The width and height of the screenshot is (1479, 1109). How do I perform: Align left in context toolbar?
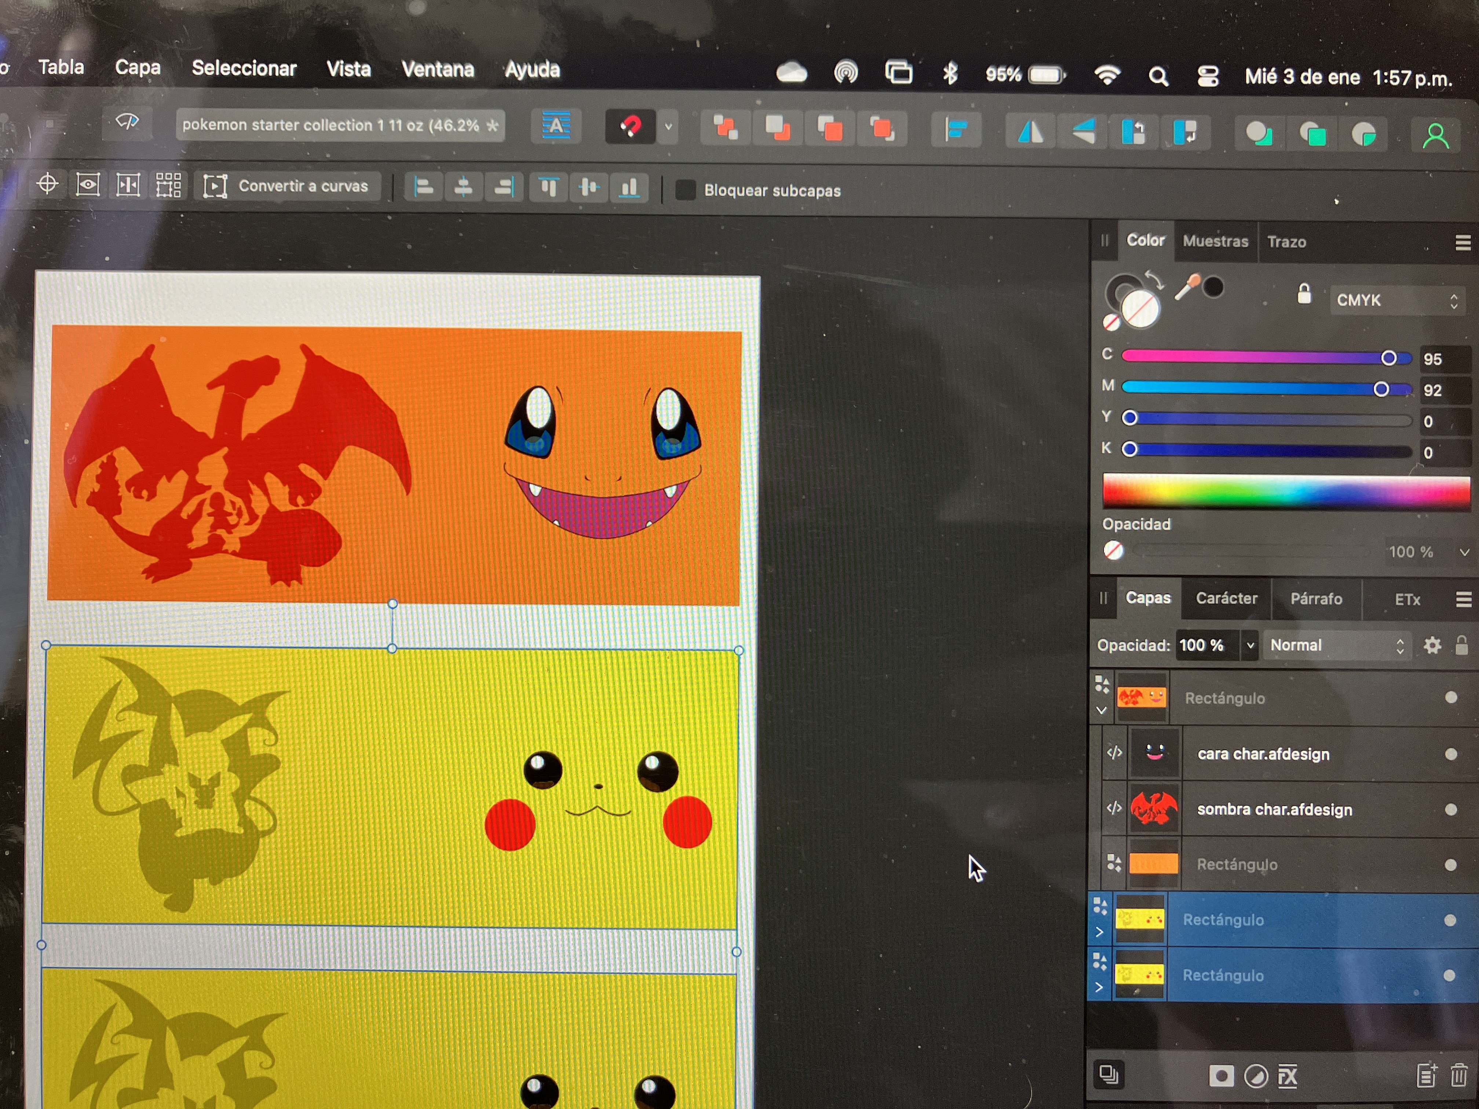(x=423, y=188)
